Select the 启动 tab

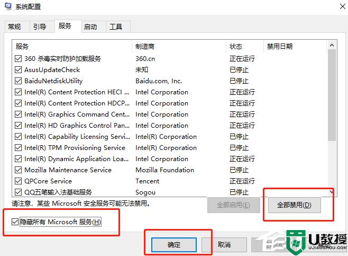(90, 27)
